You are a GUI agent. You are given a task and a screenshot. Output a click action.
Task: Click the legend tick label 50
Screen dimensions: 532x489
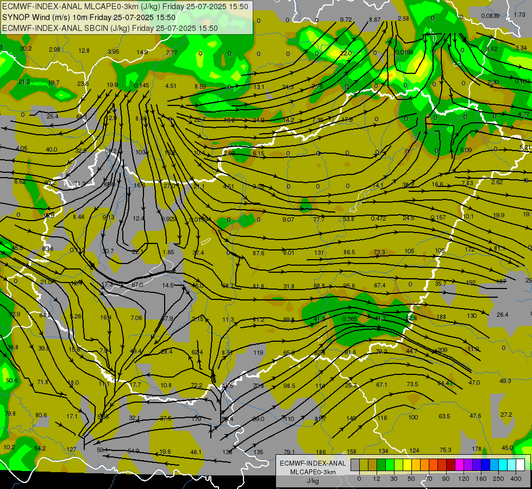(x=411, y=479)
